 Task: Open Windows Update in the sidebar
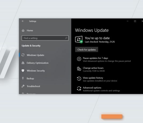click(x=35, y=55)
